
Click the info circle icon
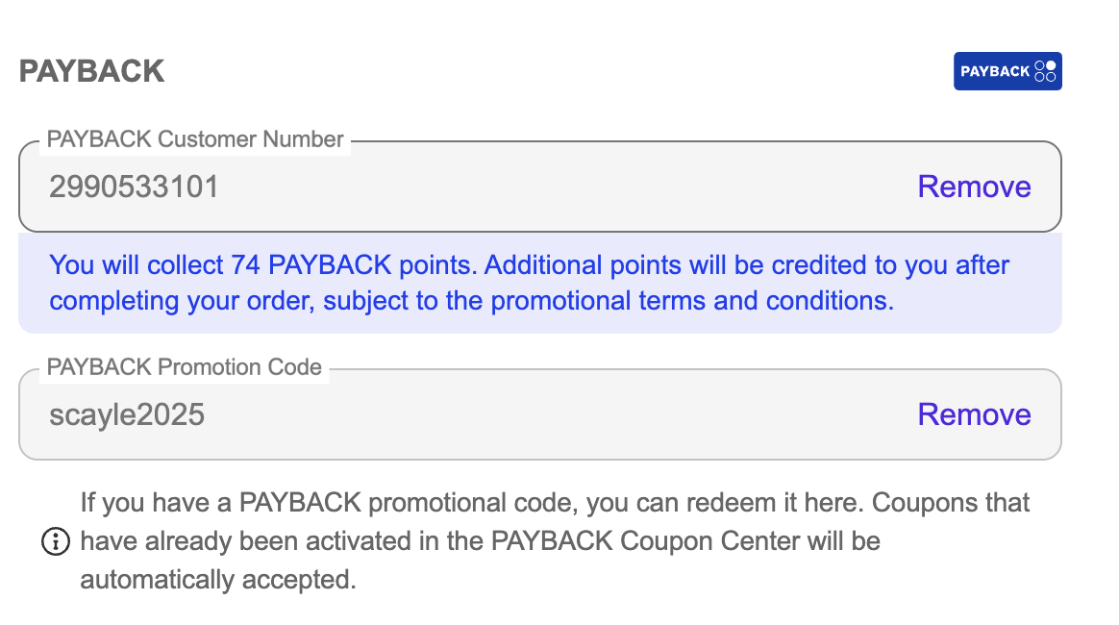(x=57, y=541)
